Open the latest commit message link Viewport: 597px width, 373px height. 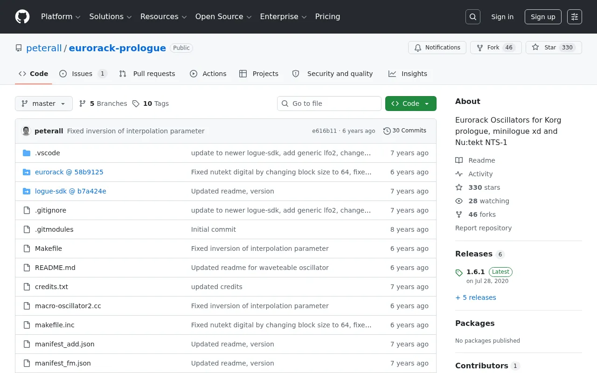coord(136,131)
